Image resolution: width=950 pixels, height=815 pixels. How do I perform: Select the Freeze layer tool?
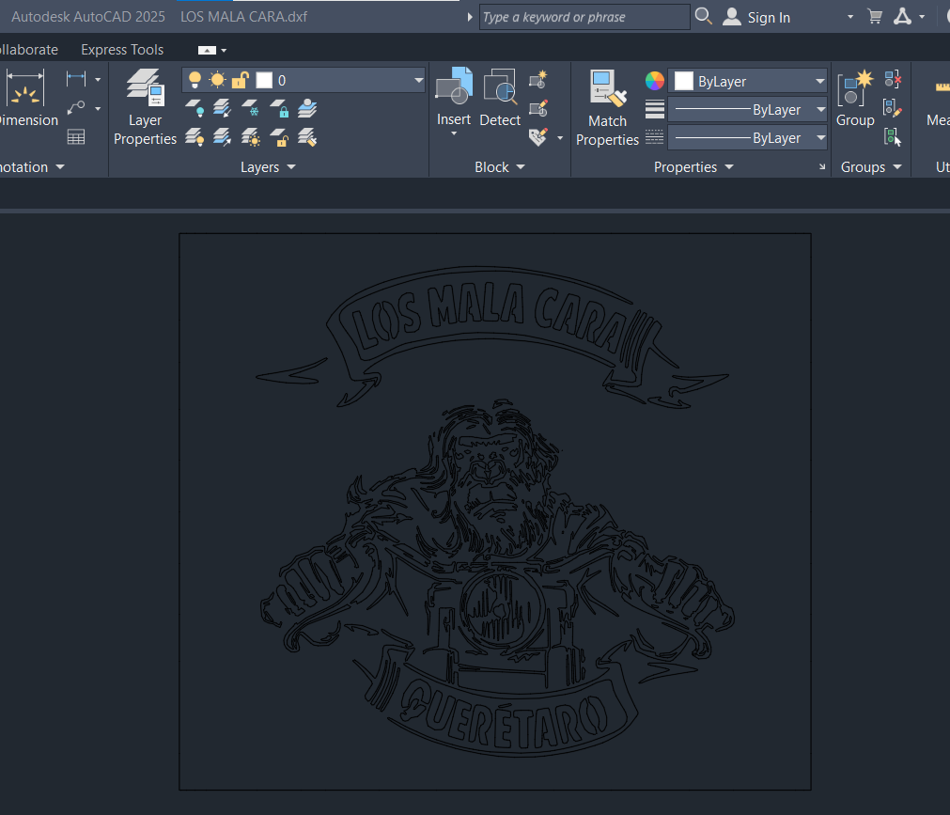(252, 109)
